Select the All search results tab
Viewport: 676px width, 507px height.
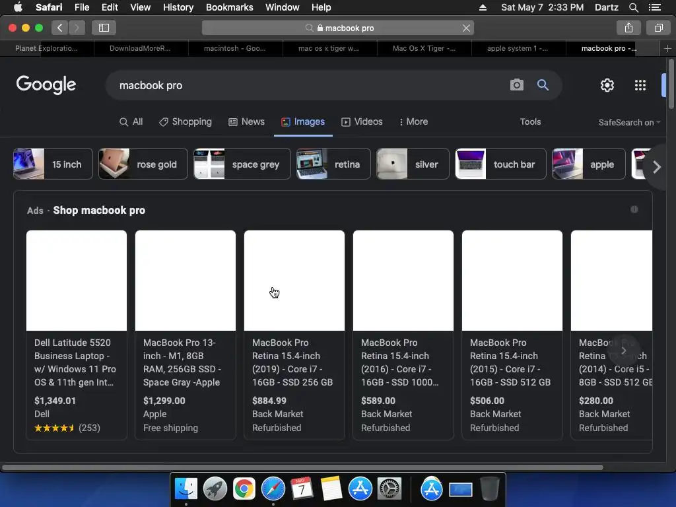(131, 122)
